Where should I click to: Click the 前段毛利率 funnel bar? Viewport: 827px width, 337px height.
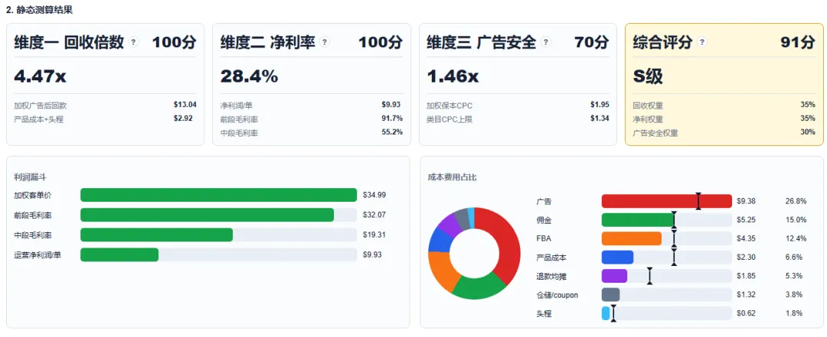point(207,215)
